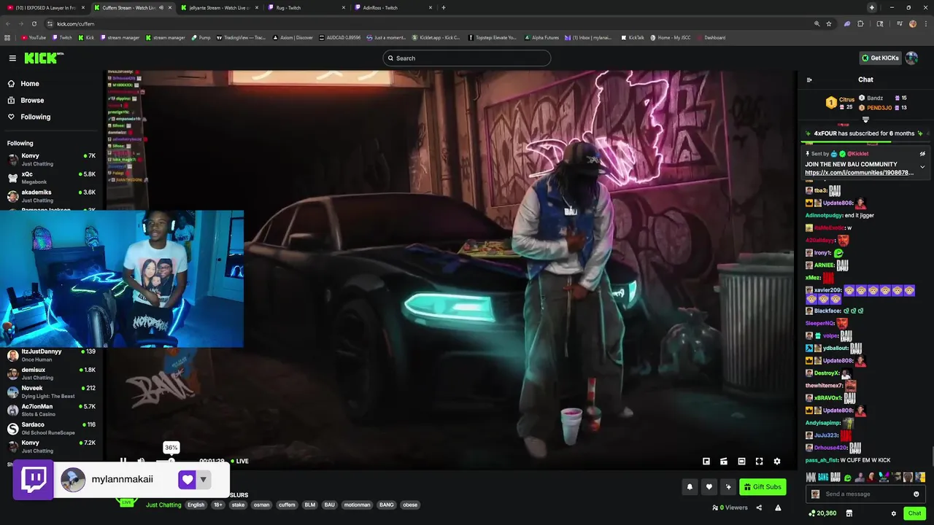View the 20,360 channel points balance
The image size is (934, 525).
click(822, 513)
